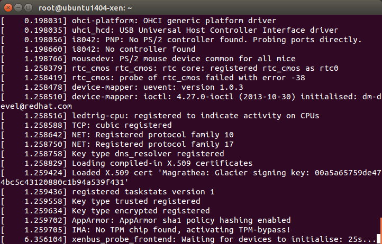Click the device-mapper uevent version line
The width and height of the screenshot is (382, 244).
pyautogui.click(x=122, y=87)
